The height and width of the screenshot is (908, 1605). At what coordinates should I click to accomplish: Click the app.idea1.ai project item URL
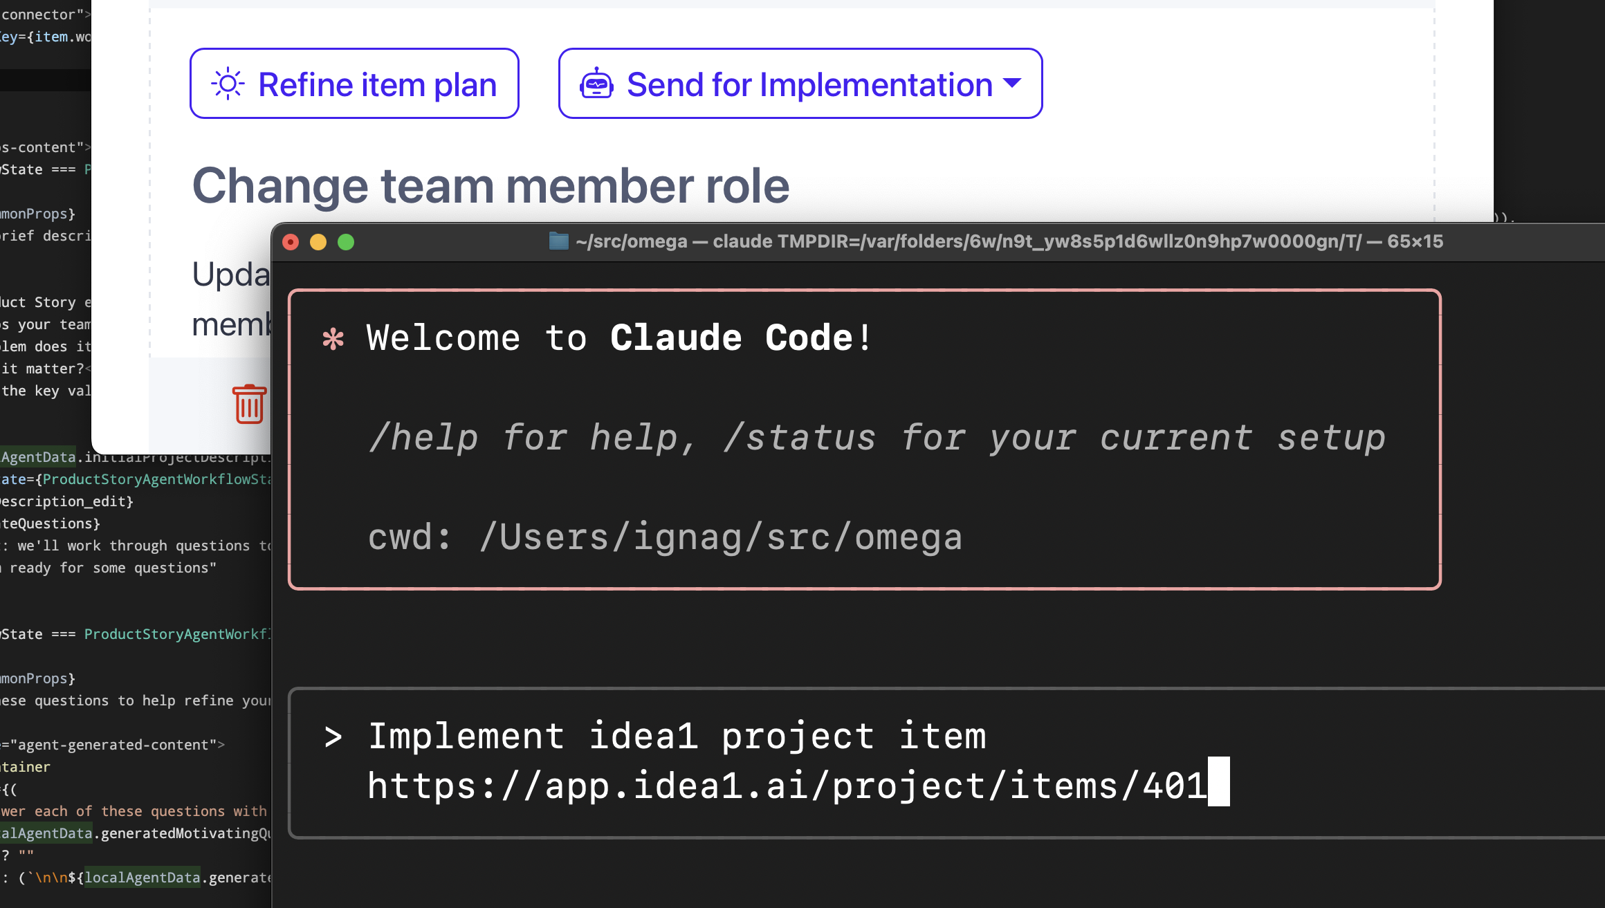pos(789,785)
